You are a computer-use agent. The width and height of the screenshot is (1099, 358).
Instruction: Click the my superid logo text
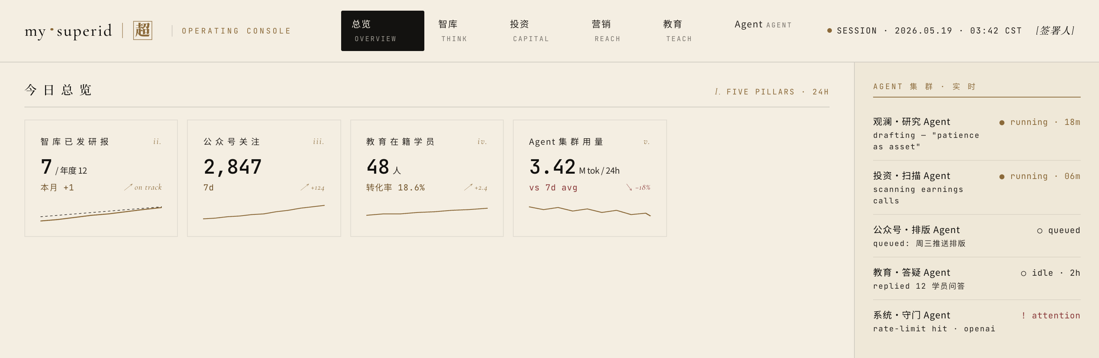(68, 30)
